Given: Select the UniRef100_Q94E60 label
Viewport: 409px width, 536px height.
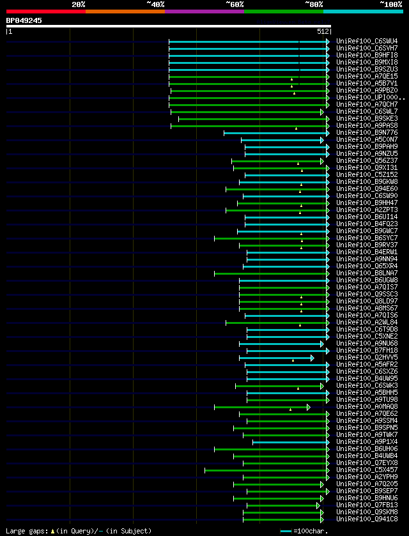Looking at the screenshot, I should tap(367, 189).
